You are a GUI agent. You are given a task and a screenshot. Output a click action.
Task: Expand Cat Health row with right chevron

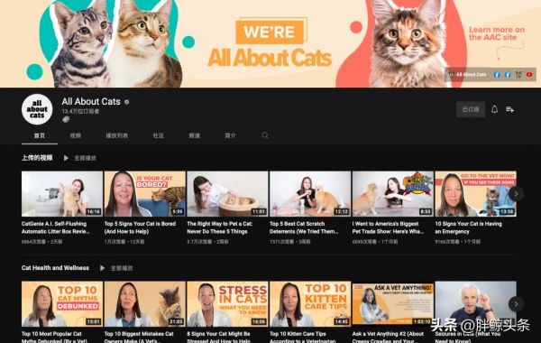point(516,304)
